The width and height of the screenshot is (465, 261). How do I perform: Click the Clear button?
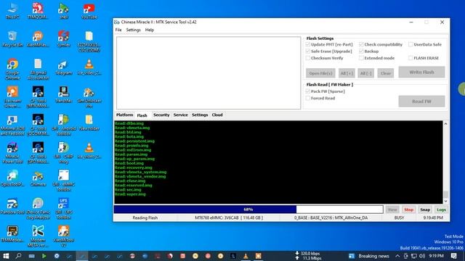point(386,73)
